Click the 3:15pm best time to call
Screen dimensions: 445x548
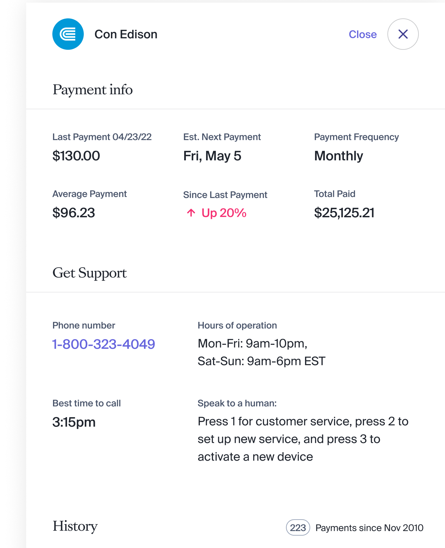(x=74, y=422)
